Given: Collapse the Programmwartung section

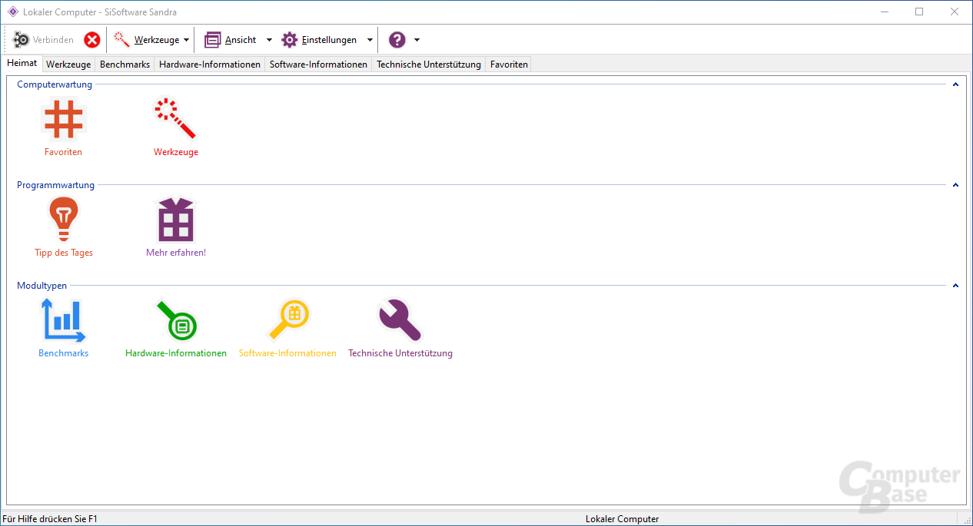Looking at the screenshot, I should [x=955, y=185].
